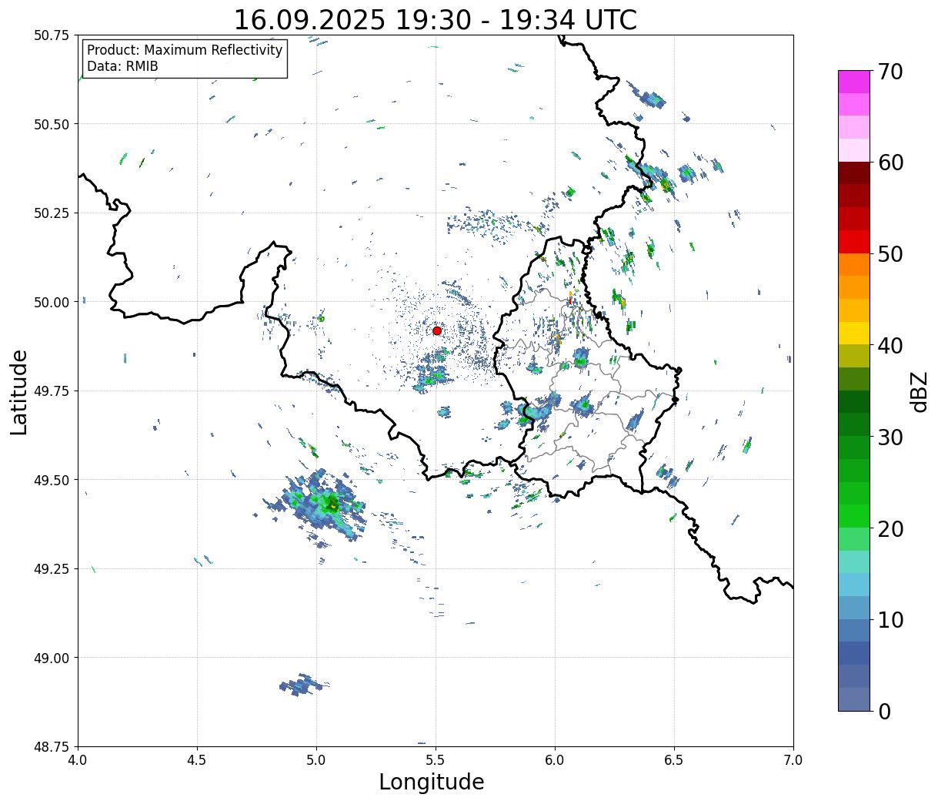This screenshot has height=801, width=938.
Task: Click the 49.00 latitude tick label
Action: pos(51,658)
